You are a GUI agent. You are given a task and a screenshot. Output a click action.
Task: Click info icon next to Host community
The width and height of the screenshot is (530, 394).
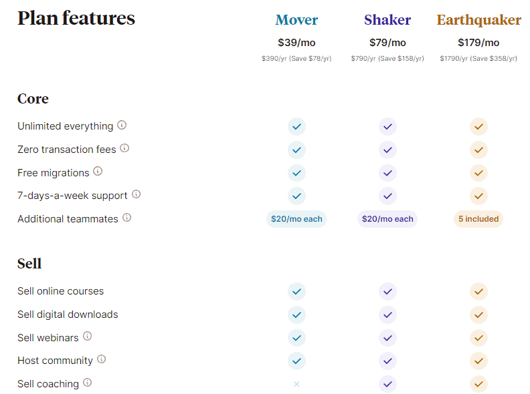(x=101, y=359)
